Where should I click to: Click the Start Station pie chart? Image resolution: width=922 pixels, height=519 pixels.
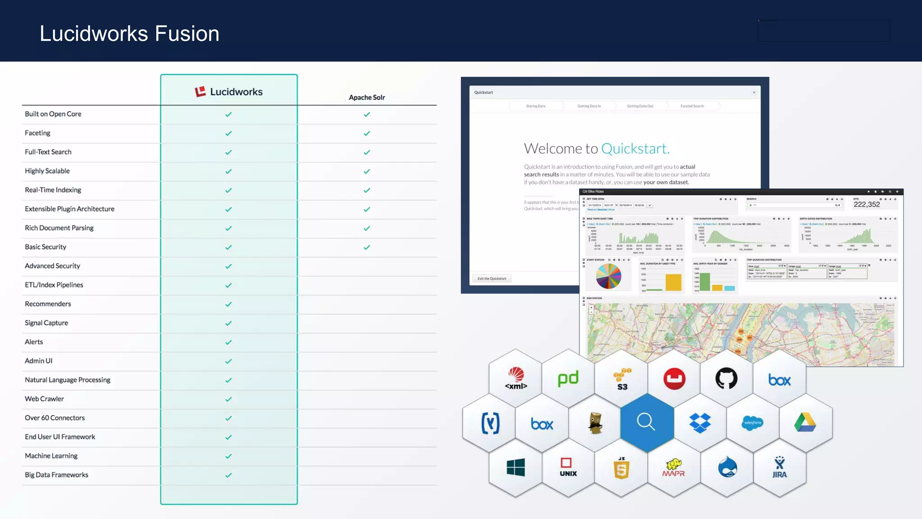(x=608, y=276)
